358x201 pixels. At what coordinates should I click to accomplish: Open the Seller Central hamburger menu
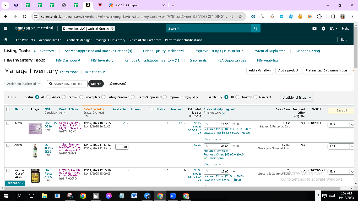coord(6,29)
